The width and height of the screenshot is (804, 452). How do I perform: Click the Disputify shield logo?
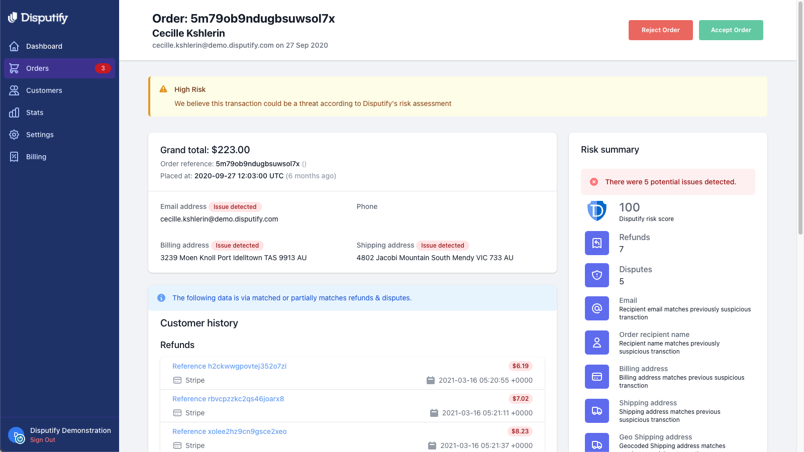click(x=12, y=18)
